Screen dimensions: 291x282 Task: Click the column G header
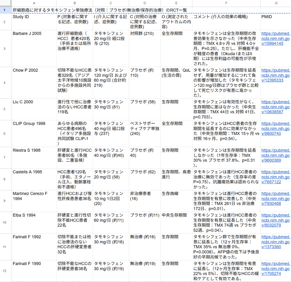click(x=275, y=3)
